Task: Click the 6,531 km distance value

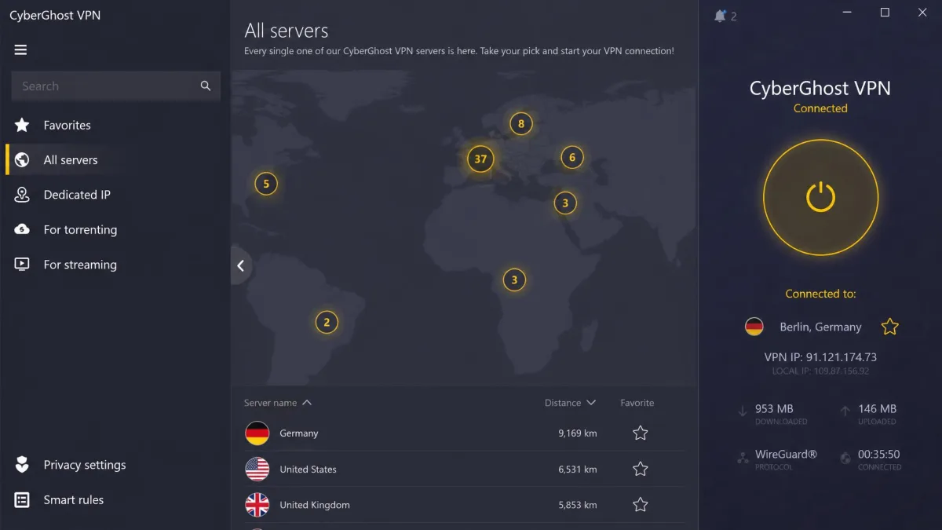Action: 578,470
